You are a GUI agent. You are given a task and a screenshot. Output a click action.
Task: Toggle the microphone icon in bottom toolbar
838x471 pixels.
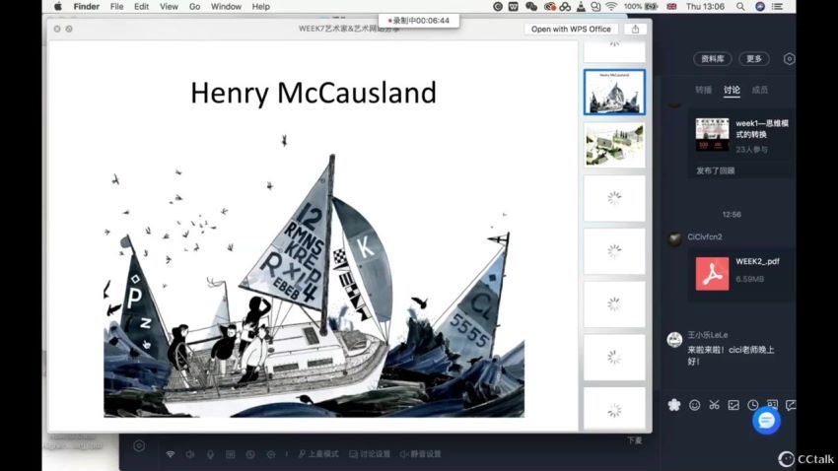point(211,454)
